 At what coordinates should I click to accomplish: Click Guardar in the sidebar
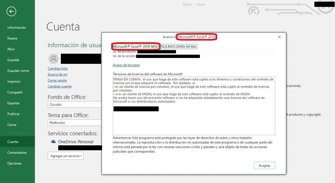13,60
